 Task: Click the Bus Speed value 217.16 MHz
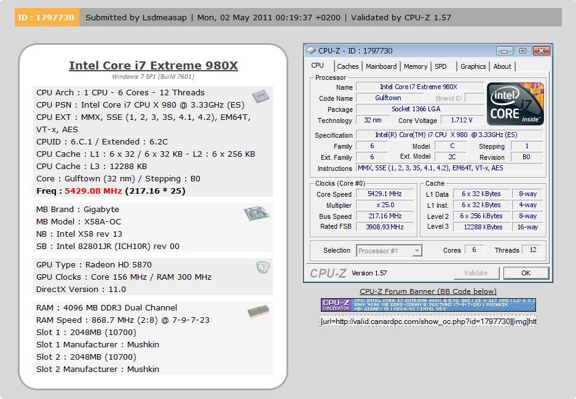point(385,216)
